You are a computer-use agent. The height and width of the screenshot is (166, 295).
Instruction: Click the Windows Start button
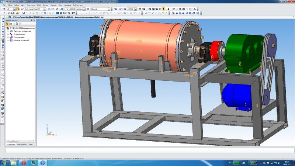point(4,163)
